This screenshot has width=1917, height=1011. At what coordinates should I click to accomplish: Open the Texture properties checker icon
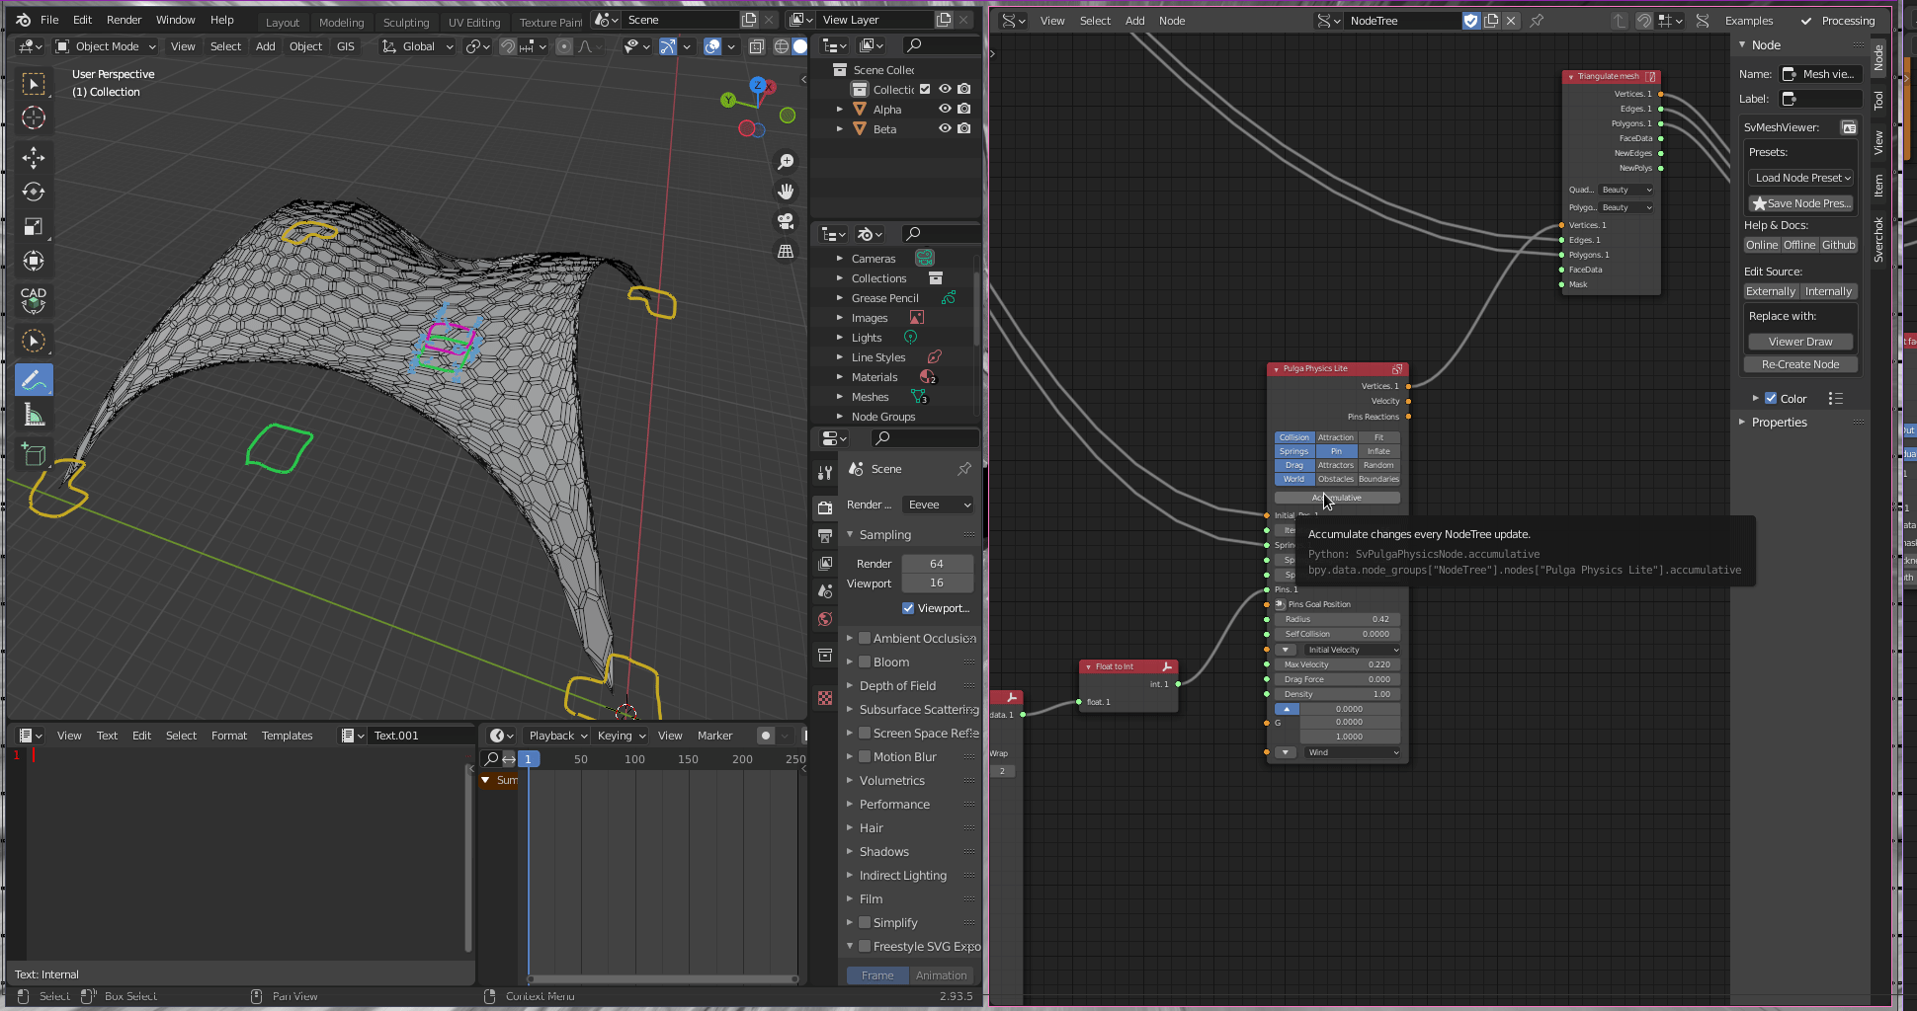(x=825, y=698)
